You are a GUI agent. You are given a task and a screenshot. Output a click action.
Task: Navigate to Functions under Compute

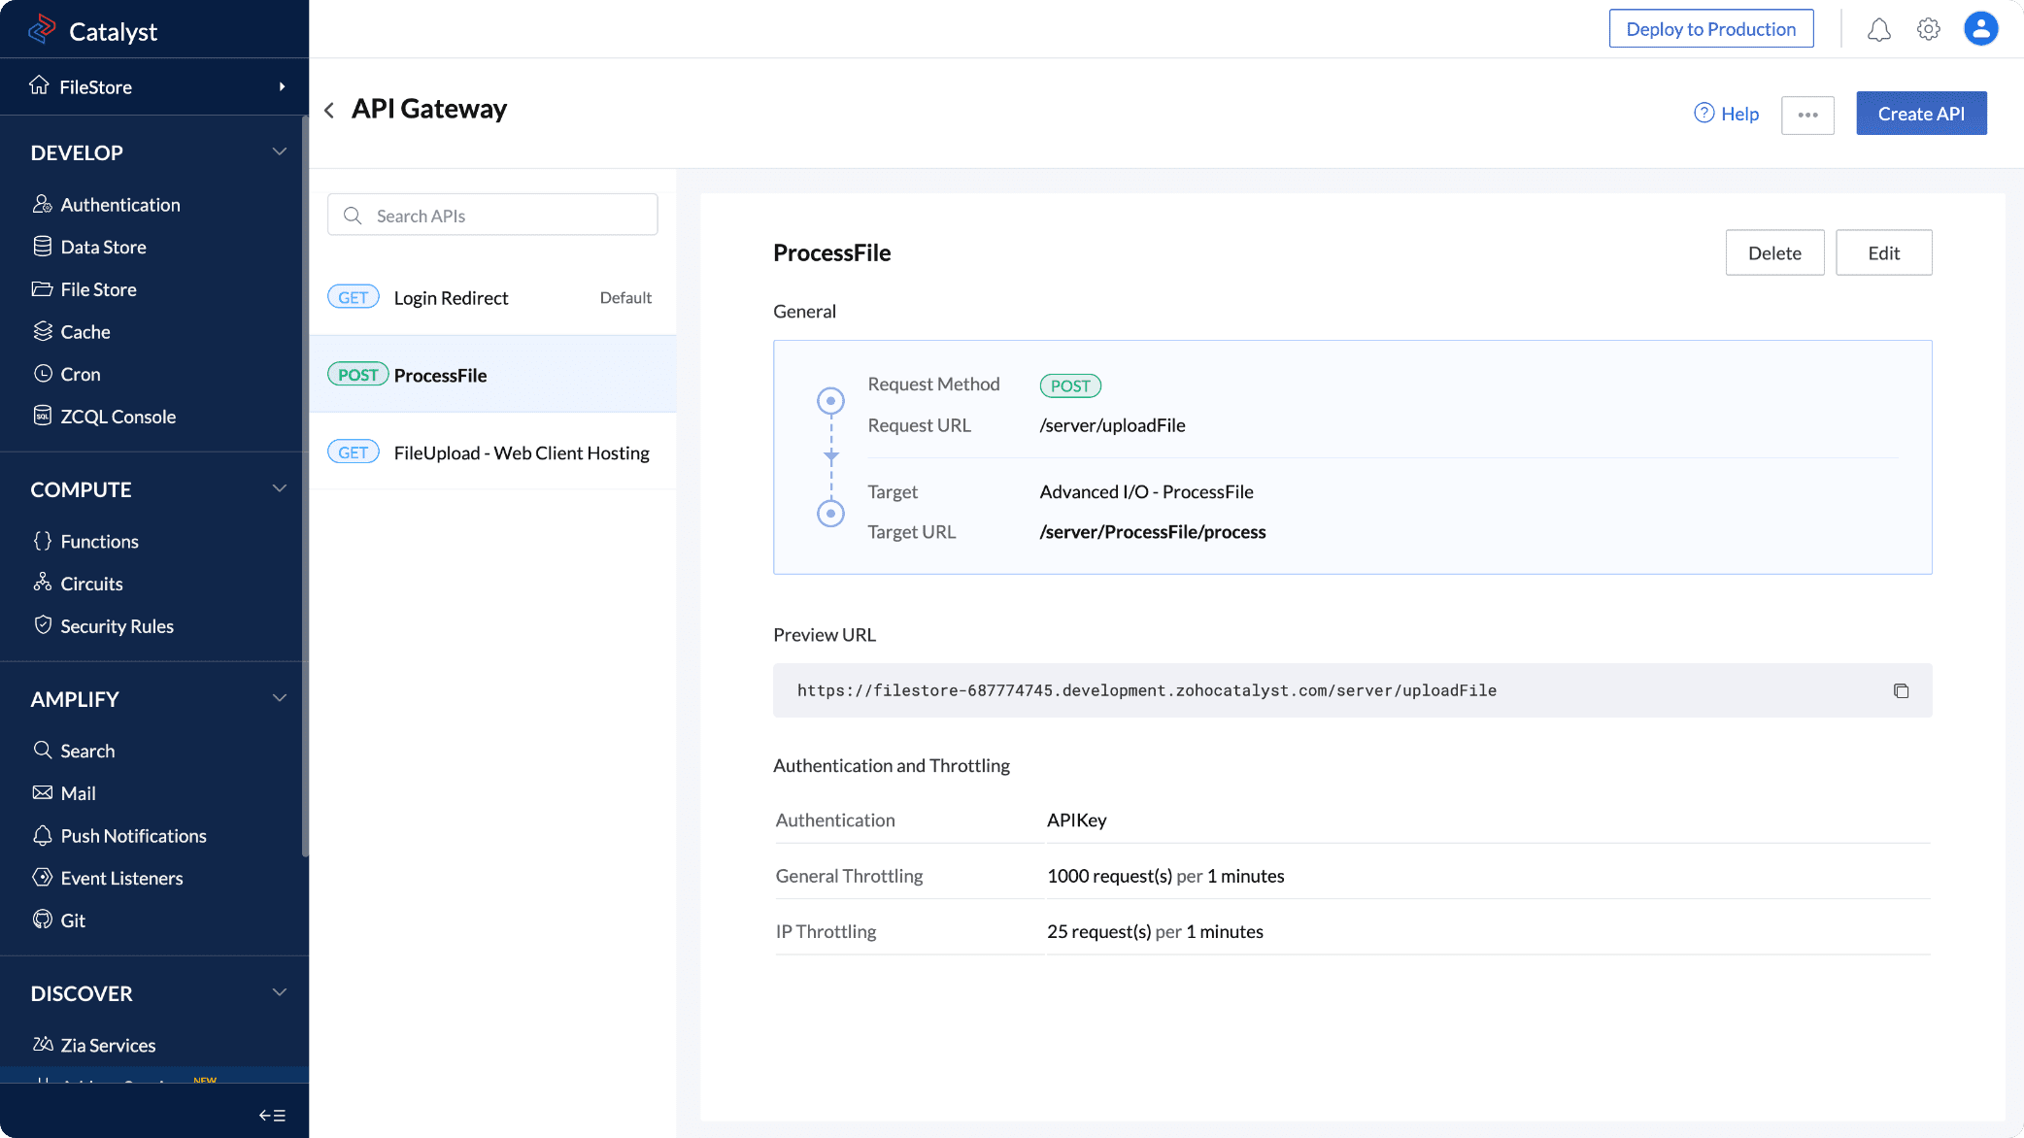click(99, 541)
